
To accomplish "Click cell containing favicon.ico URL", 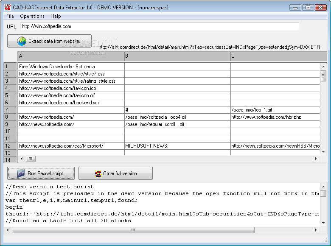I will (x=71, y=88).
